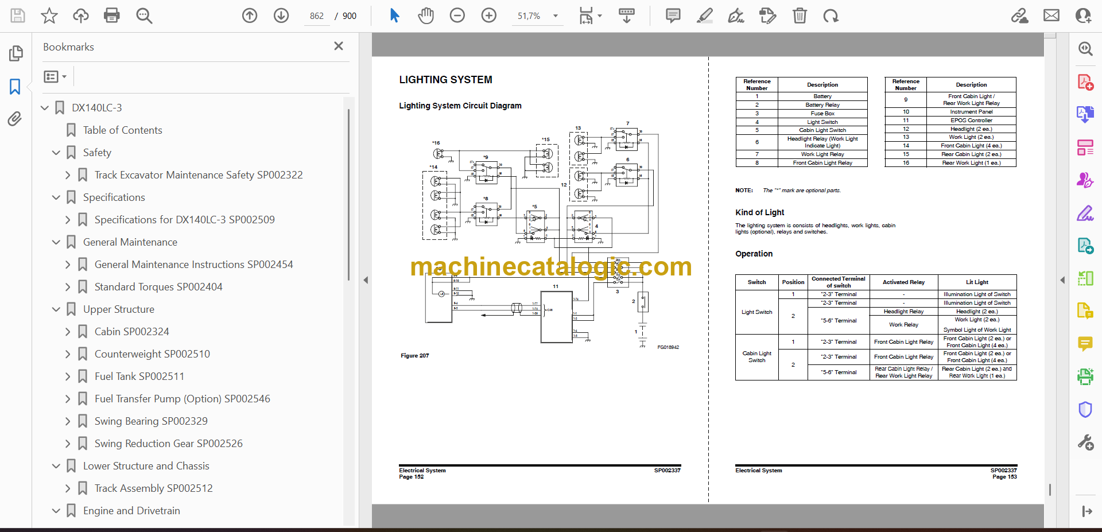This screenshot has width=1102, height=532.
Task: Open Fill and Sign tool
Action: pos(1085,213)
